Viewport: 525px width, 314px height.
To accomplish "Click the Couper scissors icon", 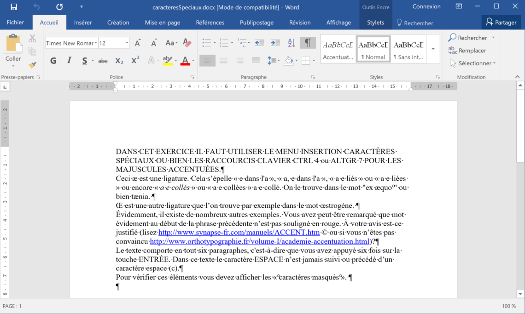I will click(x=32, y=38).
